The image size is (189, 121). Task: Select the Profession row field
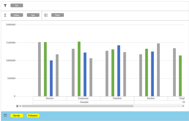pos(33,115)
